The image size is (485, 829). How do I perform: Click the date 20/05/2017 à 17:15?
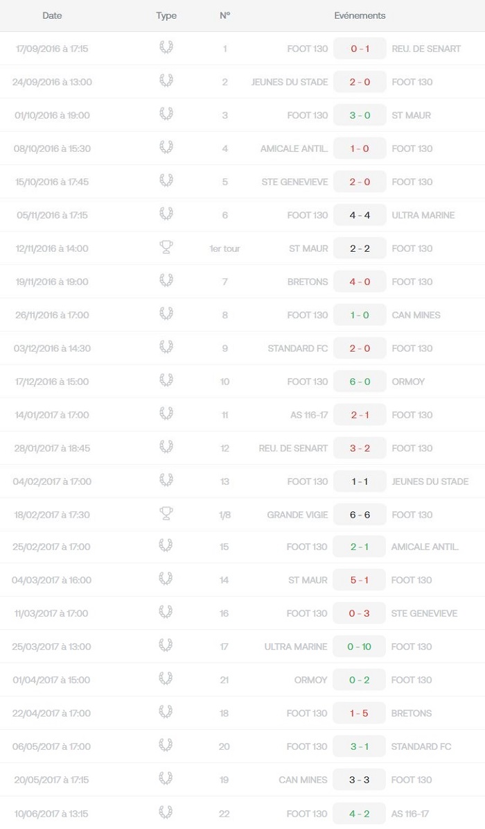[51, 780]
